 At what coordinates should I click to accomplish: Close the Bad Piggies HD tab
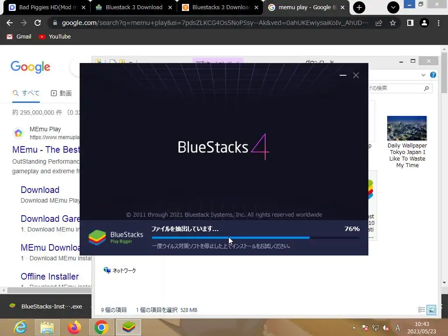(x=84, y=7)
